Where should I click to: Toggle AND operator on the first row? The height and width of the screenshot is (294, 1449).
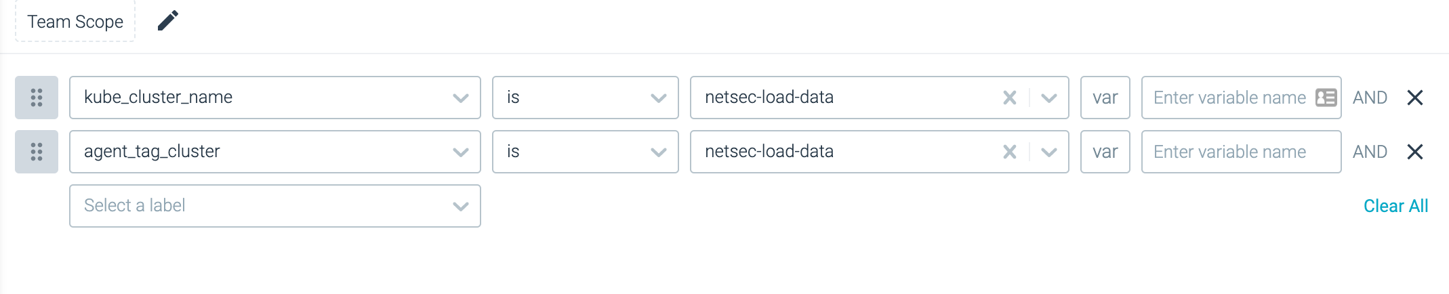[1370, 98]
